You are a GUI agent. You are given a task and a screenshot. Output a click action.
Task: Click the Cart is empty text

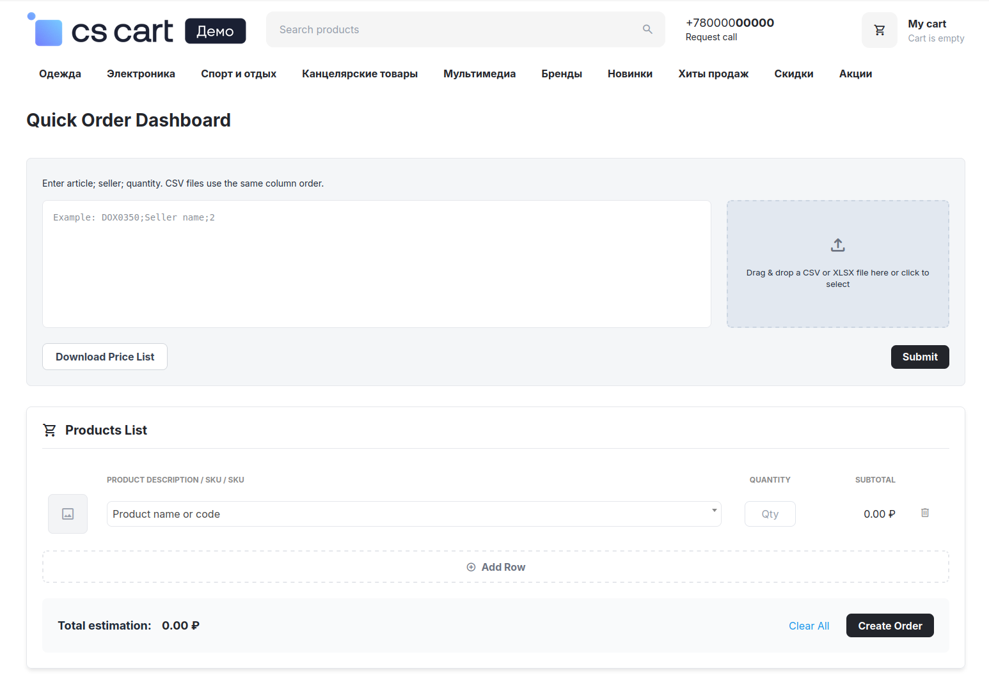click(936, 38)
